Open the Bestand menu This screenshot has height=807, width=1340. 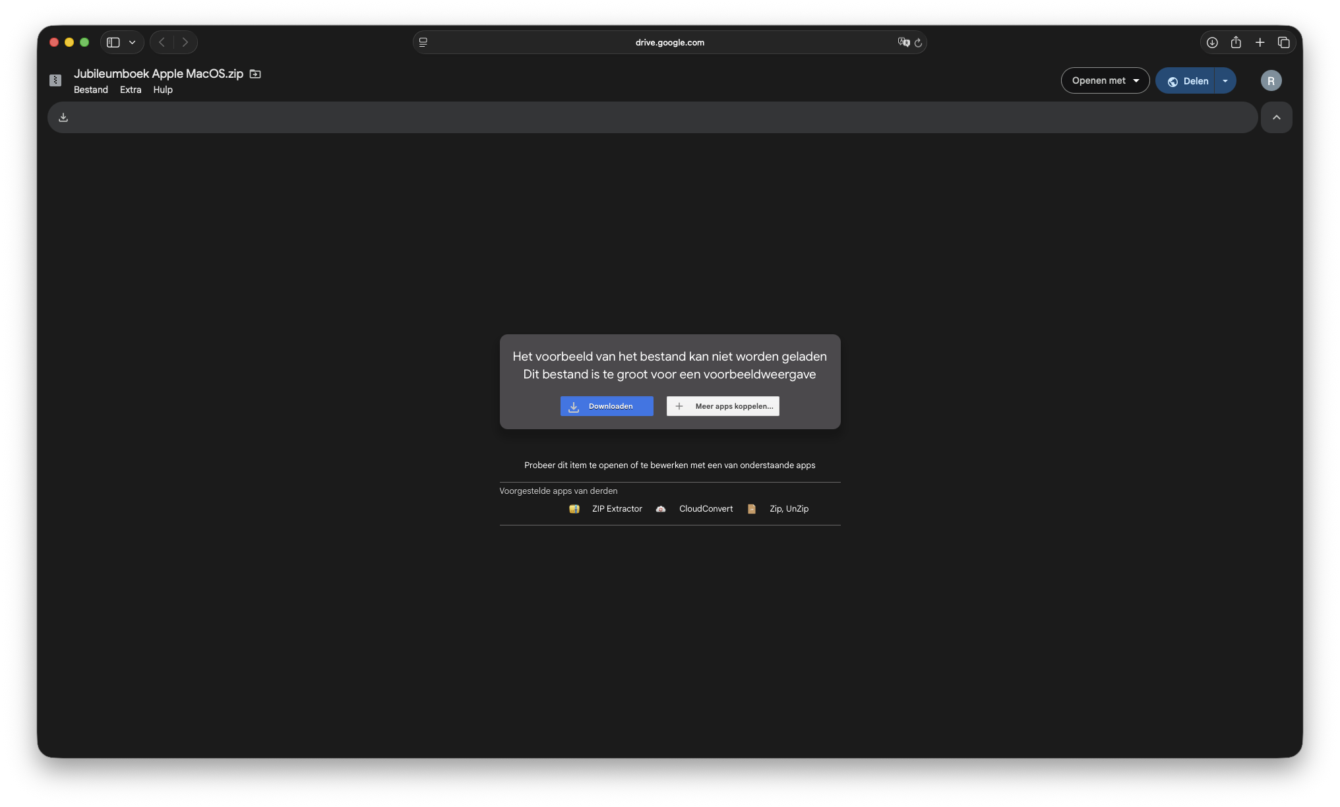tap(90, 90)
